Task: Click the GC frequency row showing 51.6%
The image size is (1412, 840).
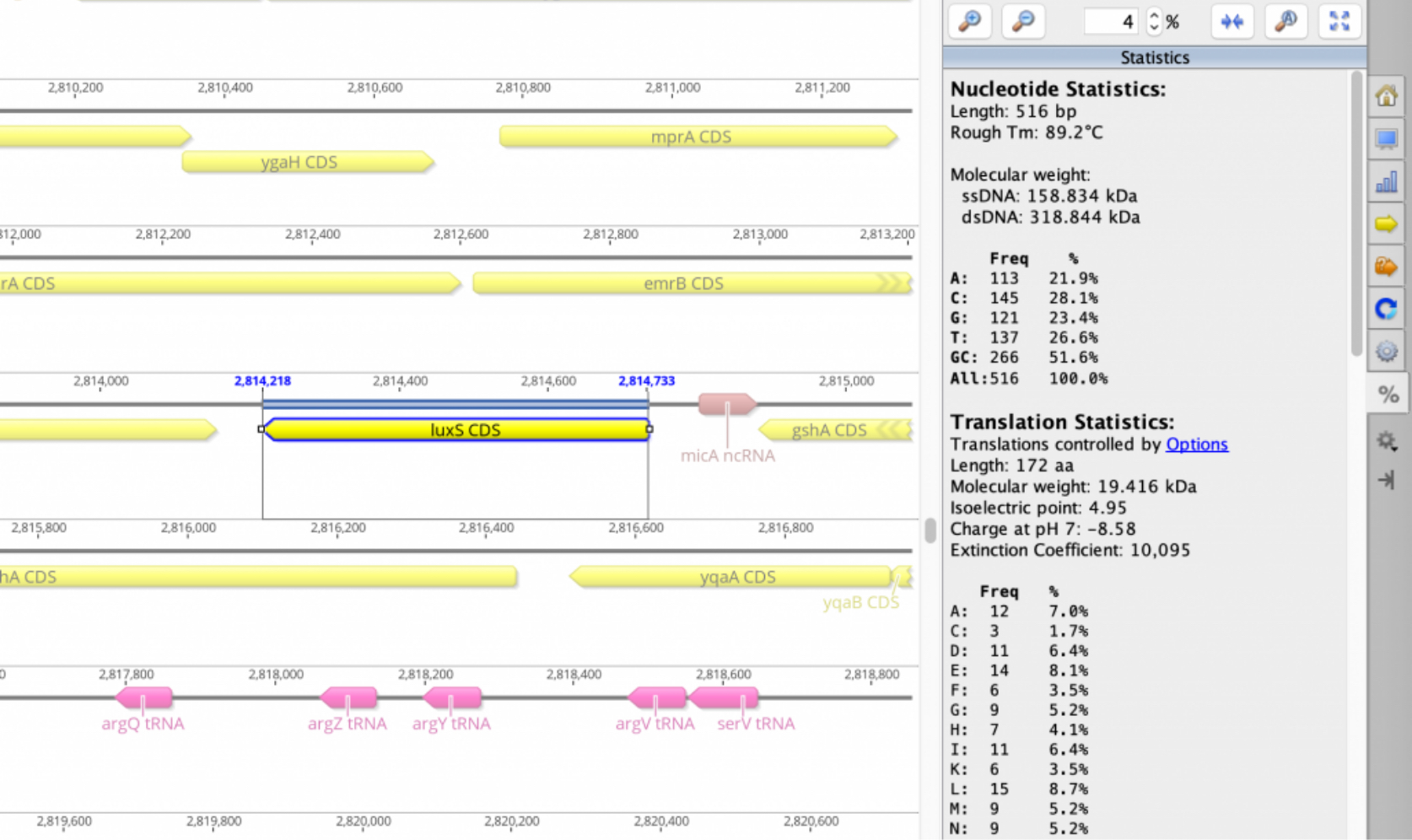Action: point(1024,358)
